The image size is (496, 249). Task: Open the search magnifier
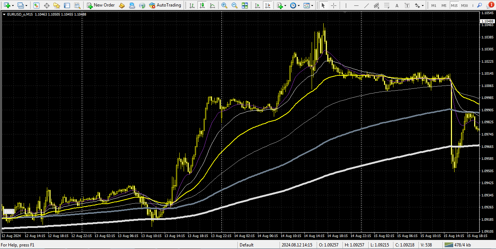point(480,5)
